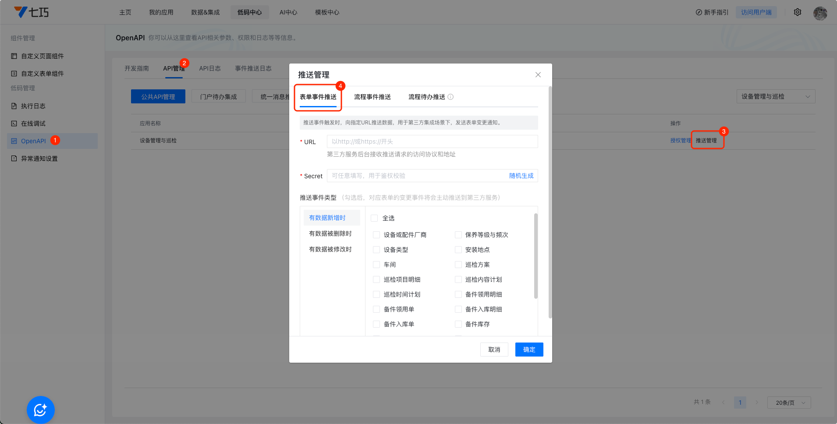
Task: Switch to 流程事件推送 tab
Action: click(x=372, y=97)
